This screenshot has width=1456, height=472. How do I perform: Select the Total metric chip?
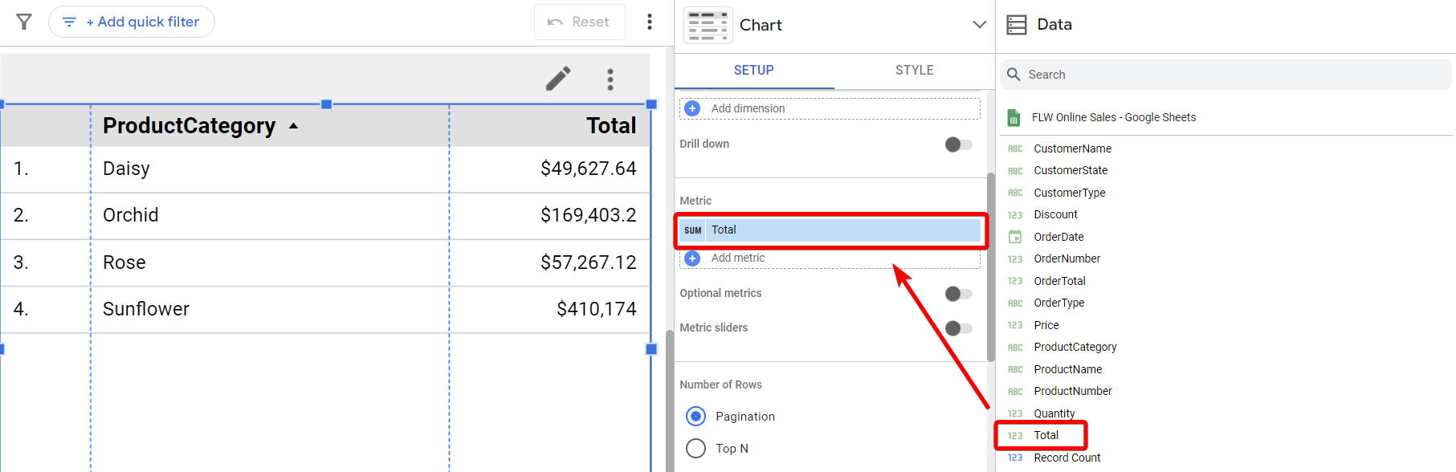[x=830, y=230]
